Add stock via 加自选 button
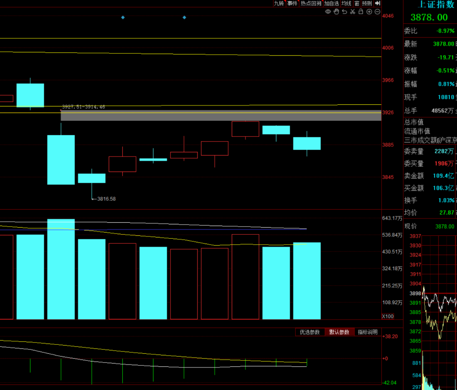Screen dimensions: 457x390 pyautogui.click(x=332, y=3)
